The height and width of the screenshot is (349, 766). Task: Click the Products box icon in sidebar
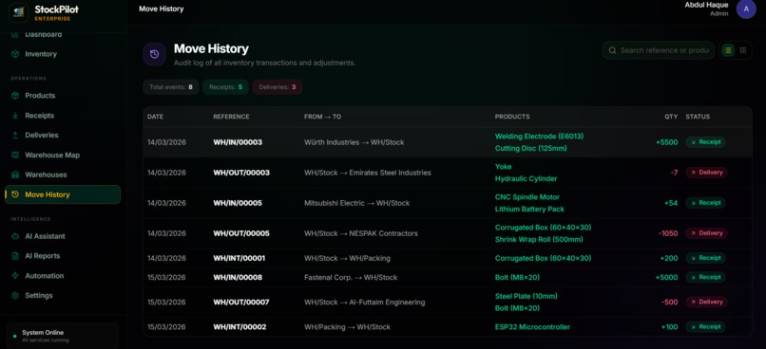click(15, 96)
